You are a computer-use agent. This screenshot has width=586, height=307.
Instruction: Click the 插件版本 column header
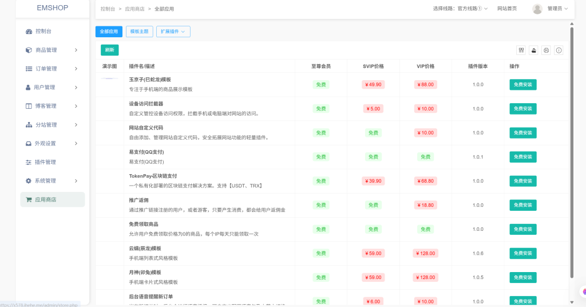pos(478,66)
